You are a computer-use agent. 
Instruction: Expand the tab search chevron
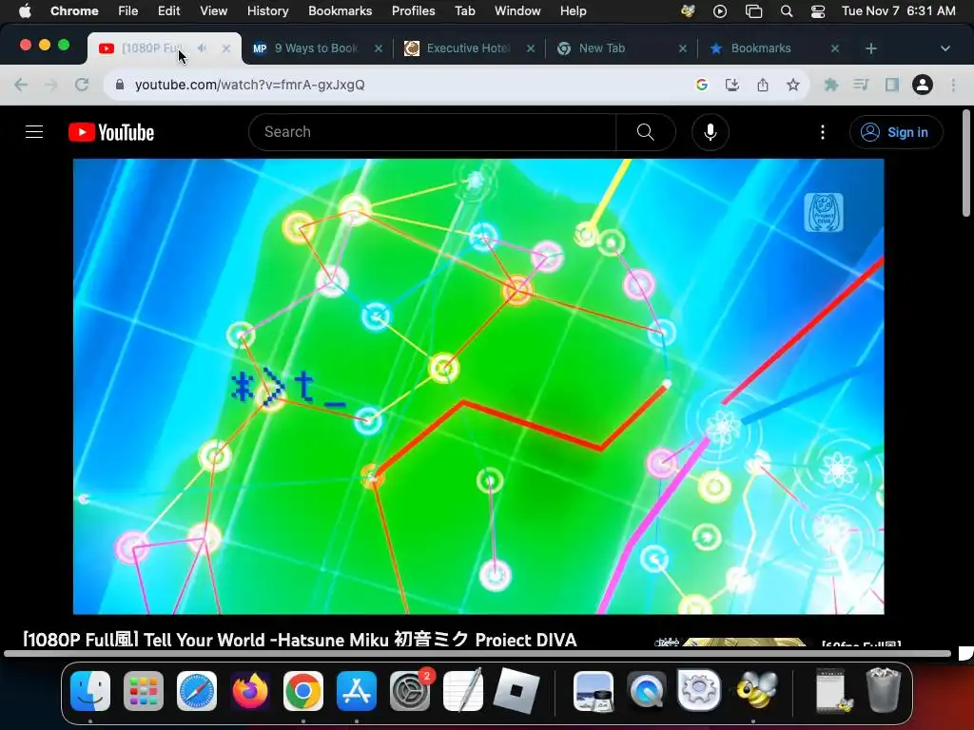point(945,48)
